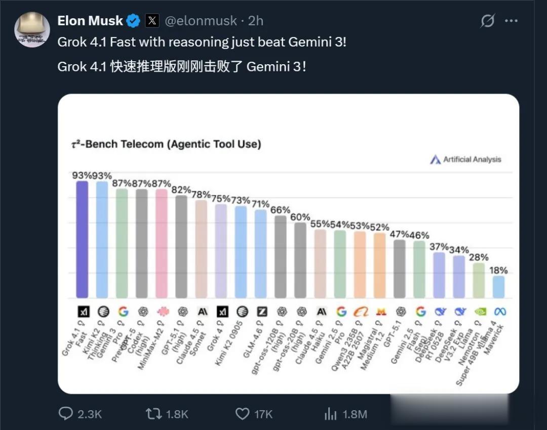
Task: Click the reply comment icon
Action: [66, 414]
